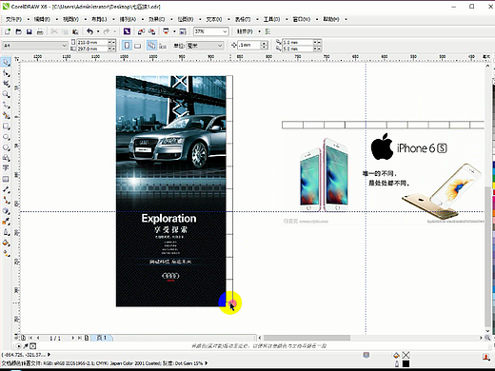The height and width of the screenshot is (371, 495).
Task: Select the Table tool in toolbox
Action: click(x=6, y=179)
